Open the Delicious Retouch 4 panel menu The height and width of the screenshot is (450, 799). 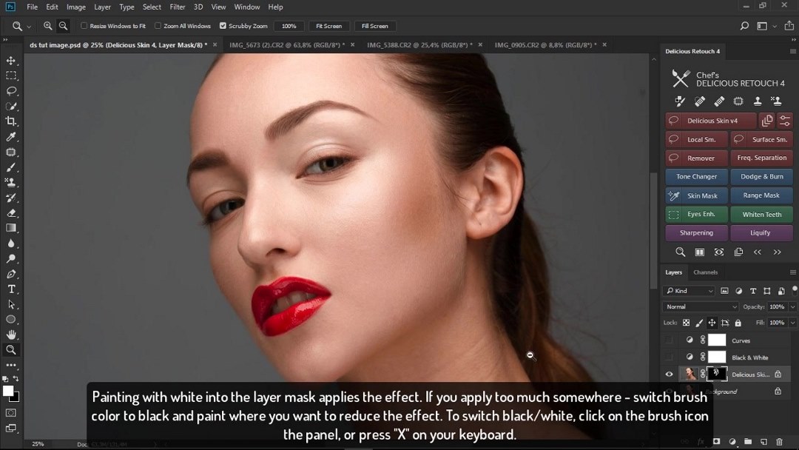793,52
